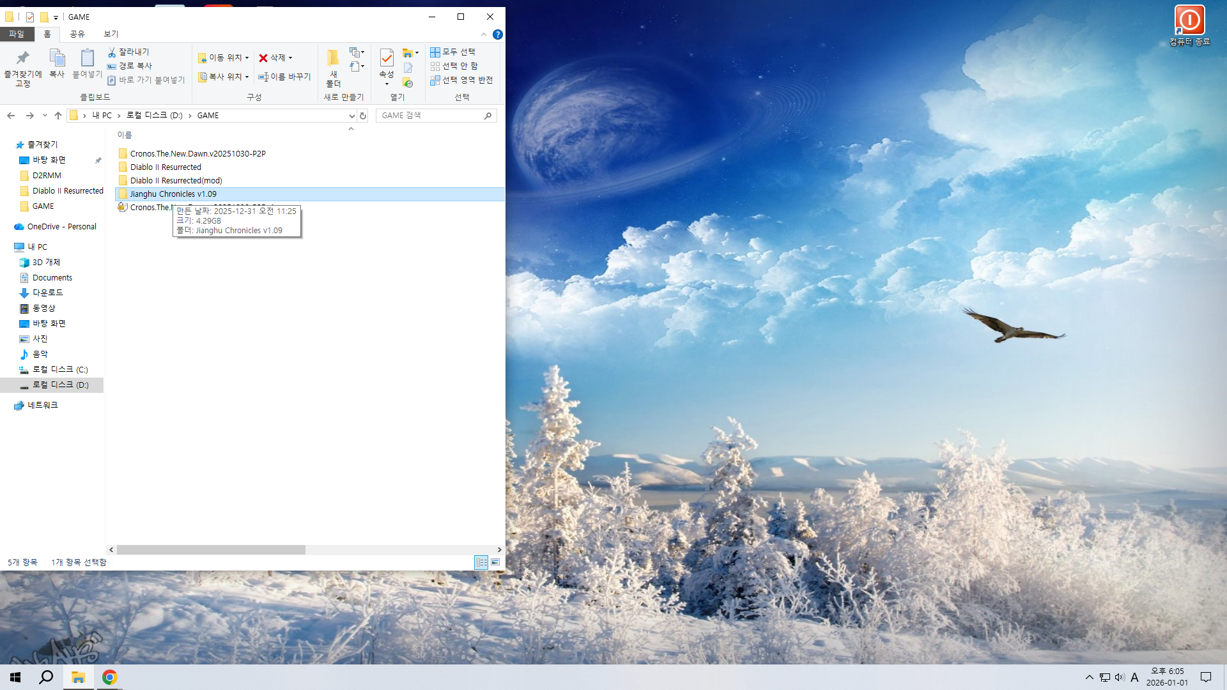
Task: Open the Properties checkmark icon
Action: 387,58
